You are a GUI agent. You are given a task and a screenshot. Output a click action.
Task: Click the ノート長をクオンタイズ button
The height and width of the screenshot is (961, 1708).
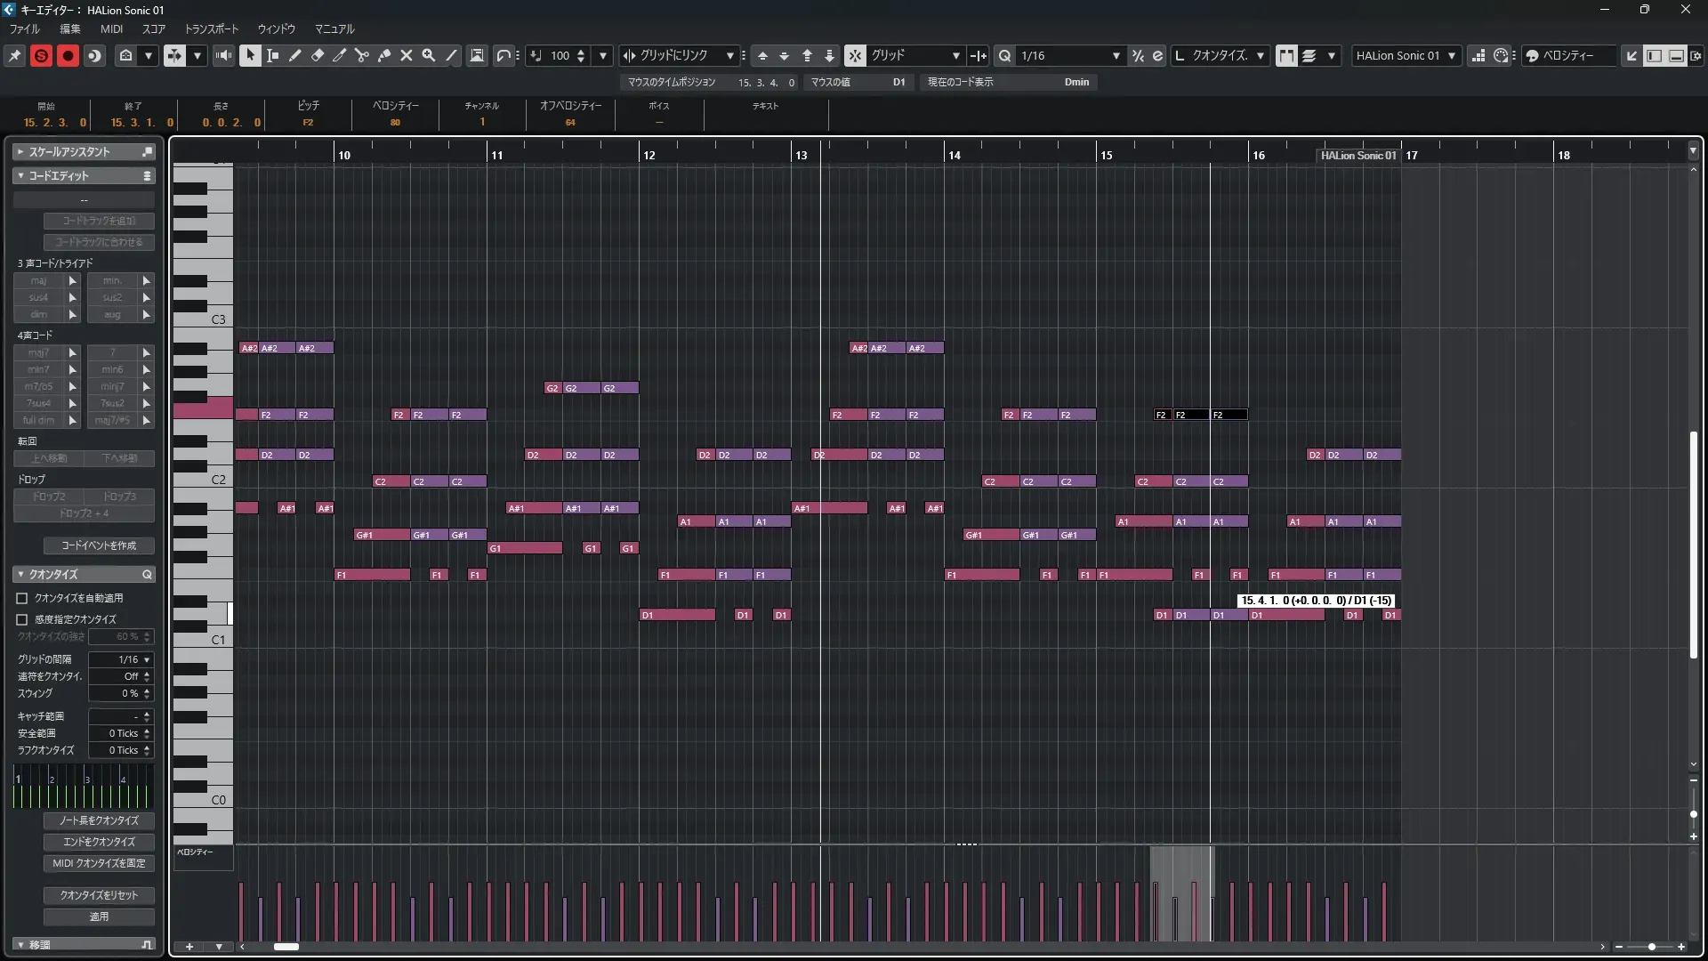pos(99,820)
